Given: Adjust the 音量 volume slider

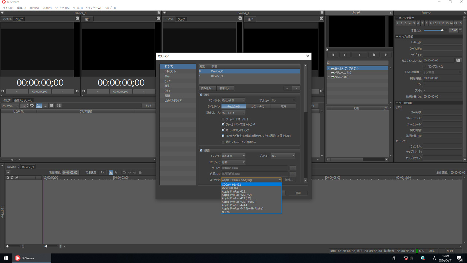Looking at the screenshot, I should [x=442, y=30].
